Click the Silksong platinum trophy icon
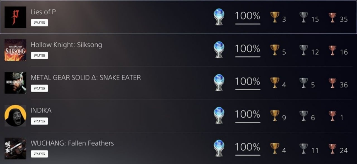 pyautogui.click(x=219, y=50)
